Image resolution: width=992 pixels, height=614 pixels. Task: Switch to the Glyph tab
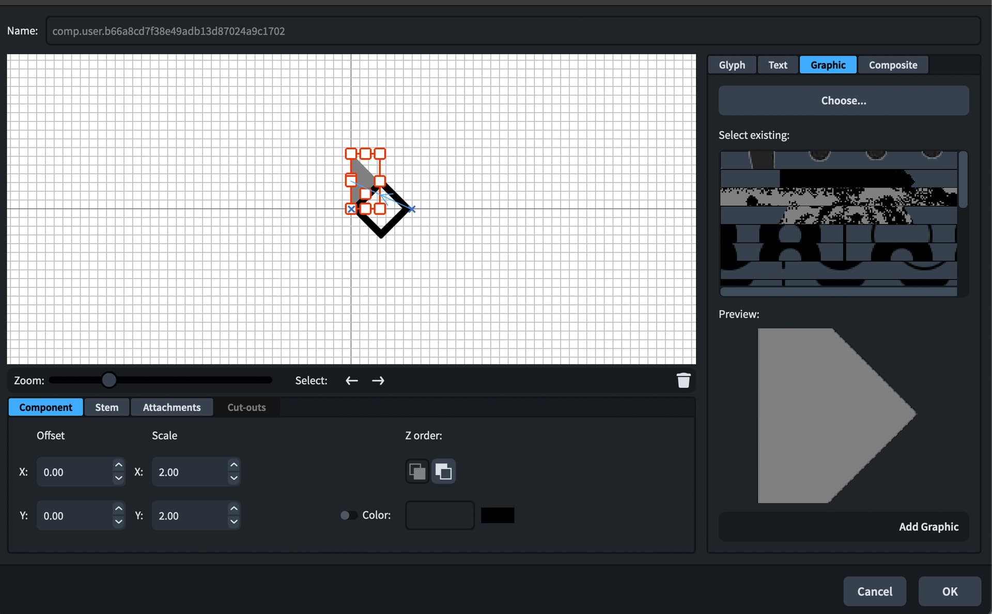[x=732, y=65]
